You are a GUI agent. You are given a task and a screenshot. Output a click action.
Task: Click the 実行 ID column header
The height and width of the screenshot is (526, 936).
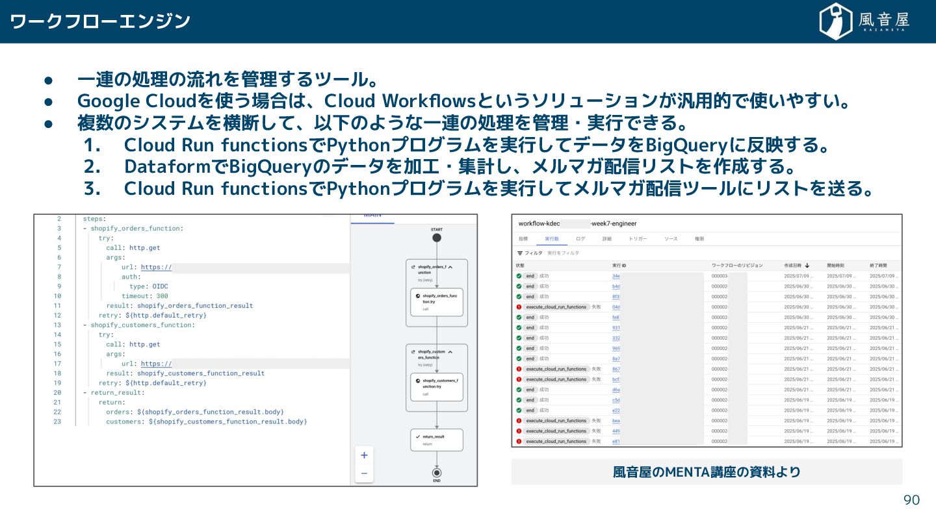(619, 266)
